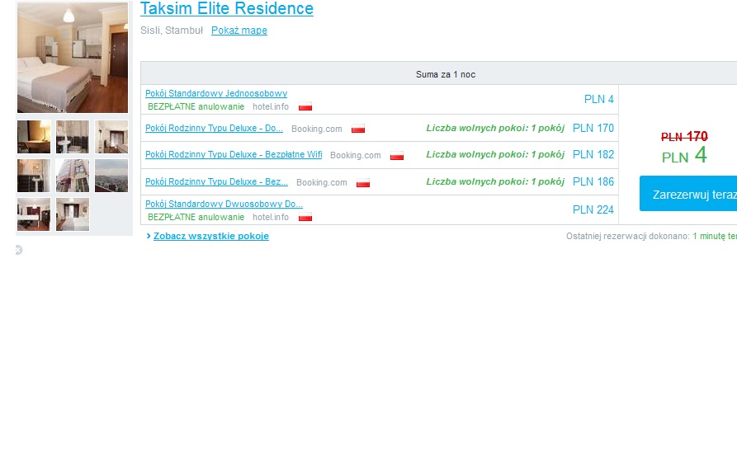Screen dimensions: 737x475
Task: Click Liczba wolnych pokoi in the PLN 170 row
Action: (x=495, y=129)
